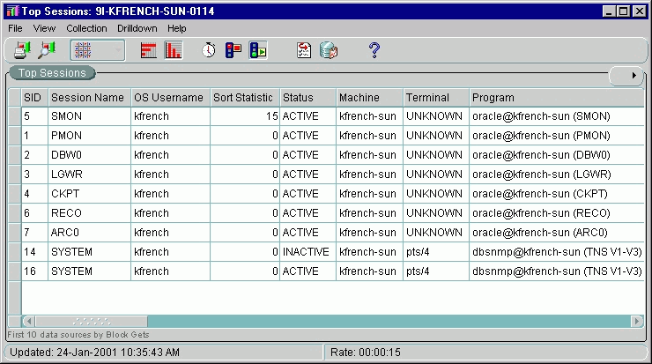
Task: Click the clock refresh rate icon
Action: coord(209,50)
